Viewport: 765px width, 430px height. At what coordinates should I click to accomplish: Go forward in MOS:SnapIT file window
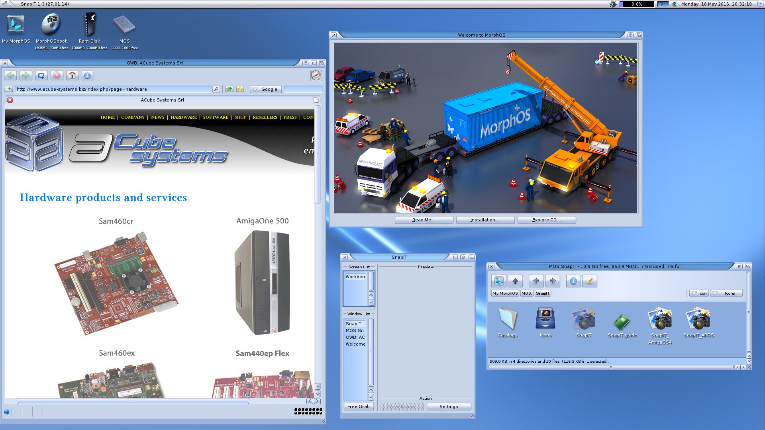553,281
